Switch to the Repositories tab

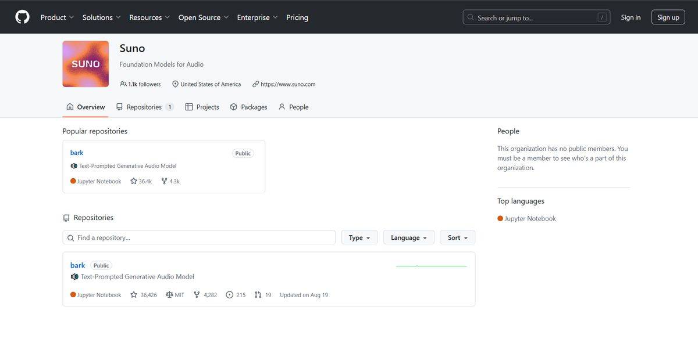(144, 107)
